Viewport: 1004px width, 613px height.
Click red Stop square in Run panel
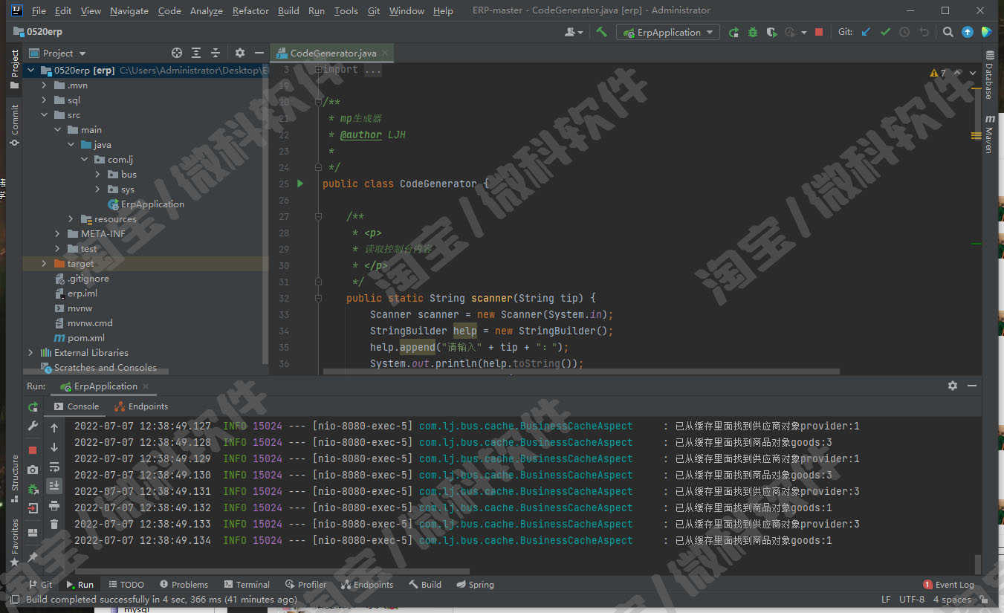point(33,450)
